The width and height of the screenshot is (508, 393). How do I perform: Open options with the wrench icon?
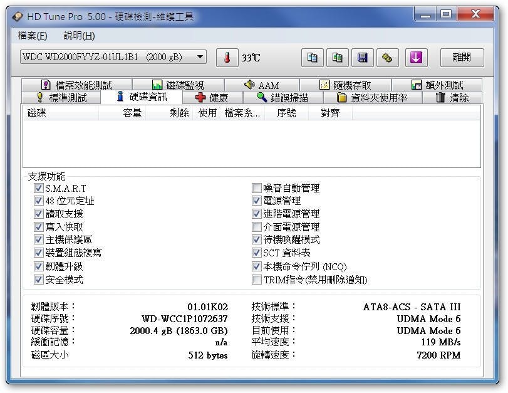point(387,58)
